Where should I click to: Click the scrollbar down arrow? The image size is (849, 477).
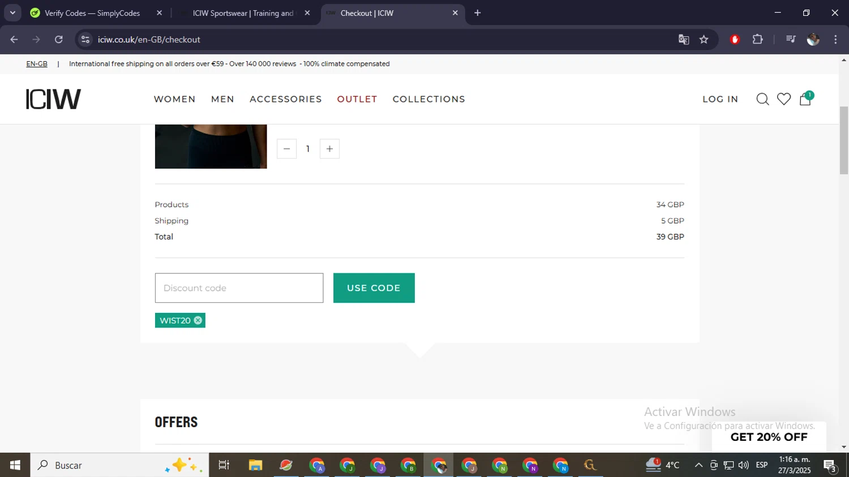(844, 447)
